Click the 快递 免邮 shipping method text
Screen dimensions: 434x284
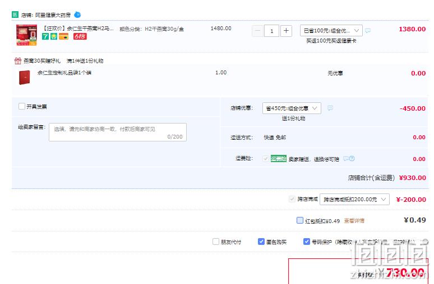tap(275, 138)
